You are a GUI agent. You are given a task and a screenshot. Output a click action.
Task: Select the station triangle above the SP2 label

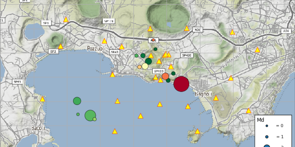[61, 46]
